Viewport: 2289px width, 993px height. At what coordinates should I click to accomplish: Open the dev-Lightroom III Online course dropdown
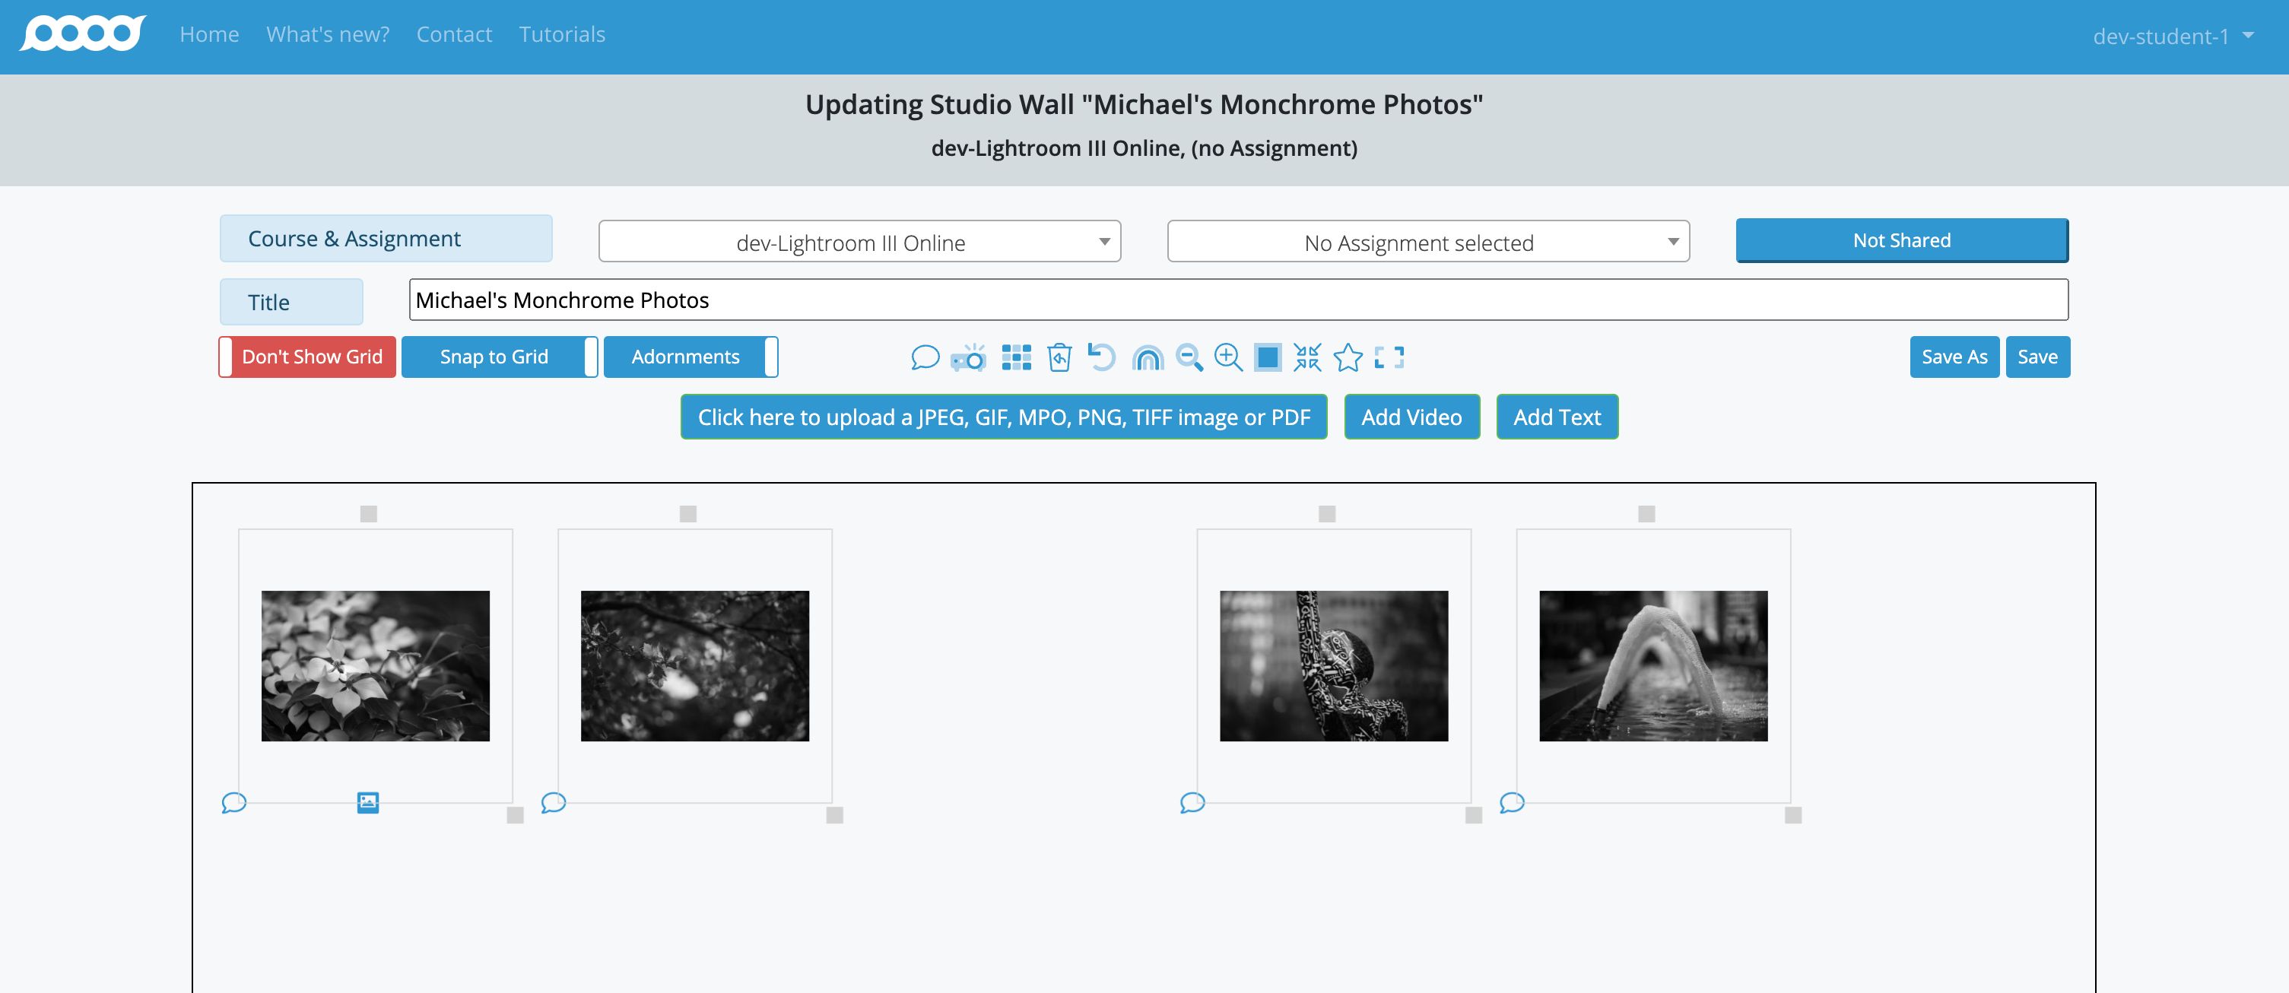859,242
